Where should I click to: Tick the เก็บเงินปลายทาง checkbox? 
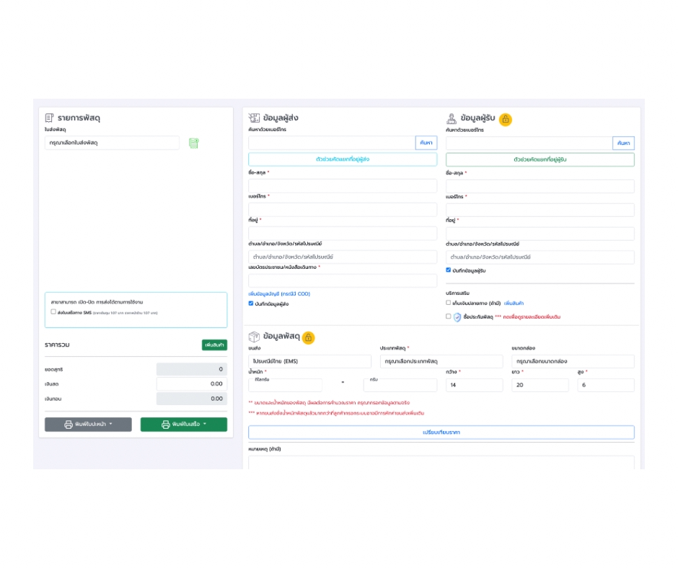tap(449, 303)
